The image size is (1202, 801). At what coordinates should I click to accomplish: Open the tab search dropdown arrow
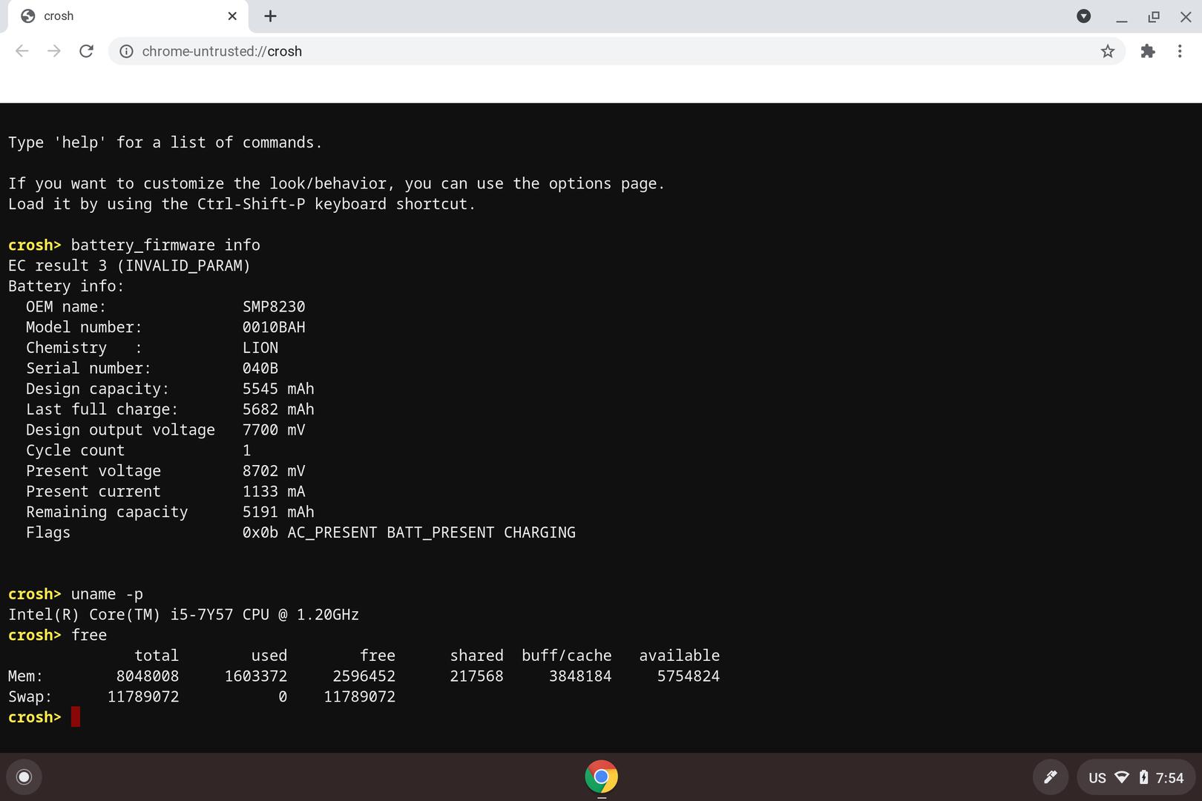click(x=1084, y=16)
